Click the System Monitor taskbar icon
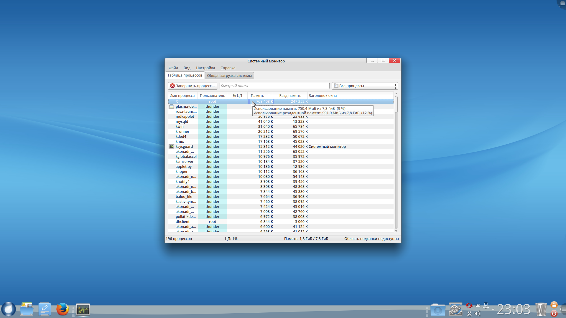 click(x=83, y=309)
